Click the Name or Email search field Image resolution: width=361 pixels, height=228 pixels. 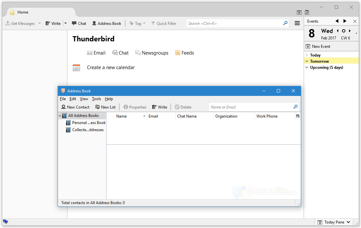click(x=254, y=107)
